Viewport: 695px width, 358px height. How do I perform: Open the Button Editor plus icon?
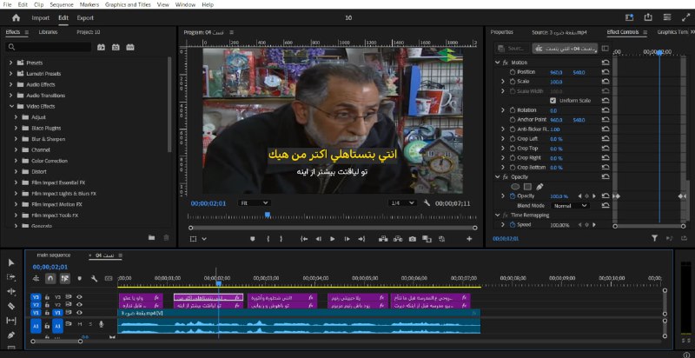(469, 239)
